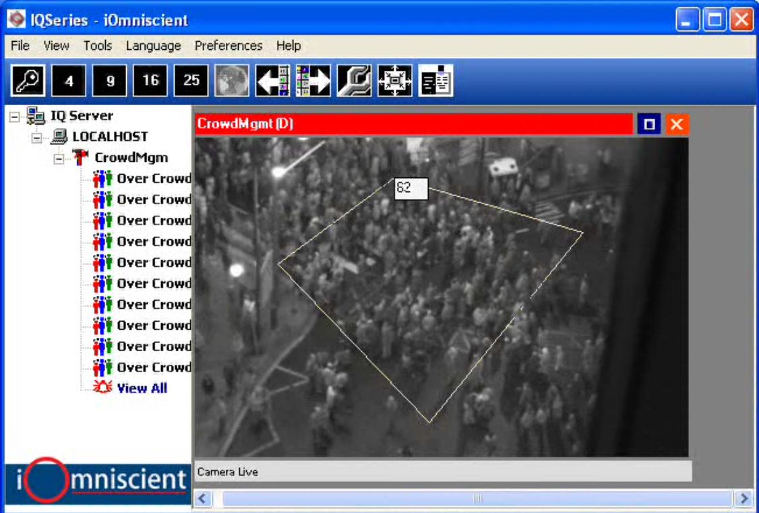Maximize the CrowdMgmt camera panel
The image size is (759, 513).
(649, 125)
